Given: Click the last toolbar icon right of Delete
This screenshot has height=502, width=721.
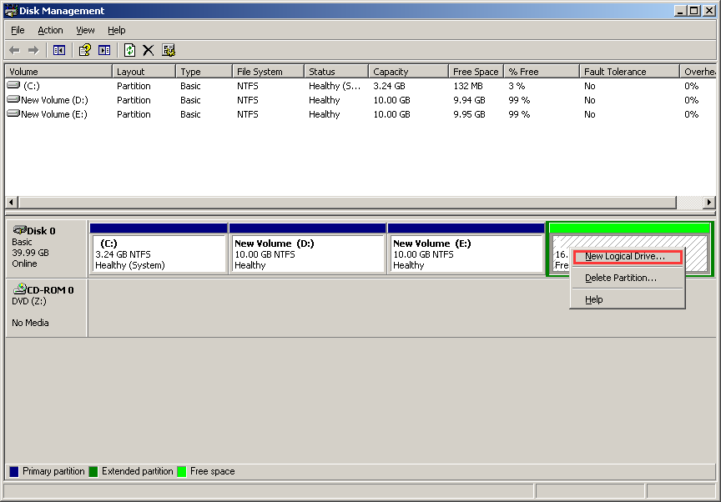Looking at the screenshot, I should 169,50.
